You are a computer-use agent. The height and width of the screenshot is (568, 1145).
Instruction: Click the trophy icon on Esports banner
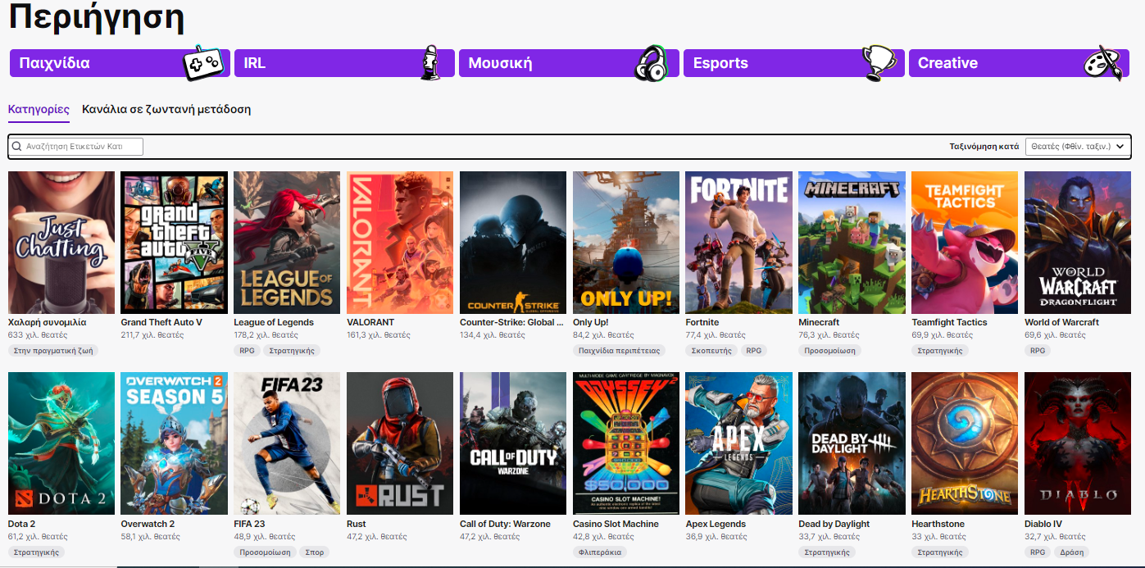coord(878,61)
